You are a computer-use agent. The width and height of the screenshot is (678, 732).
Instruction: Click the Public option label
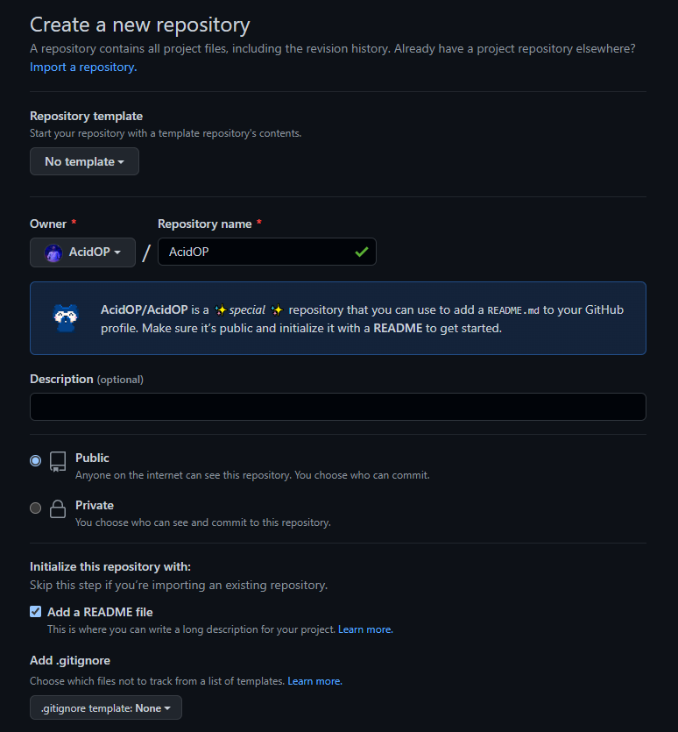[92, 458]
